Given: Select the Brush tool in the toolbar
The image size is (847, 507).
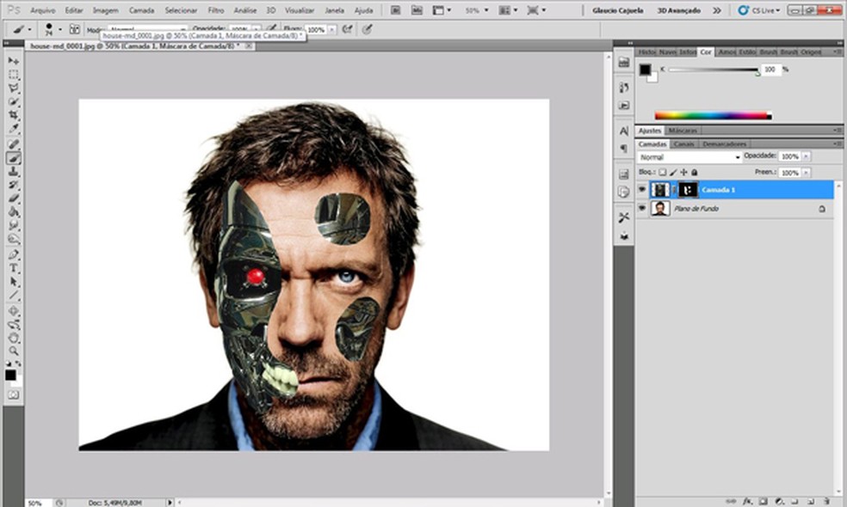Looking at the screenshot, I should (12, 158).
